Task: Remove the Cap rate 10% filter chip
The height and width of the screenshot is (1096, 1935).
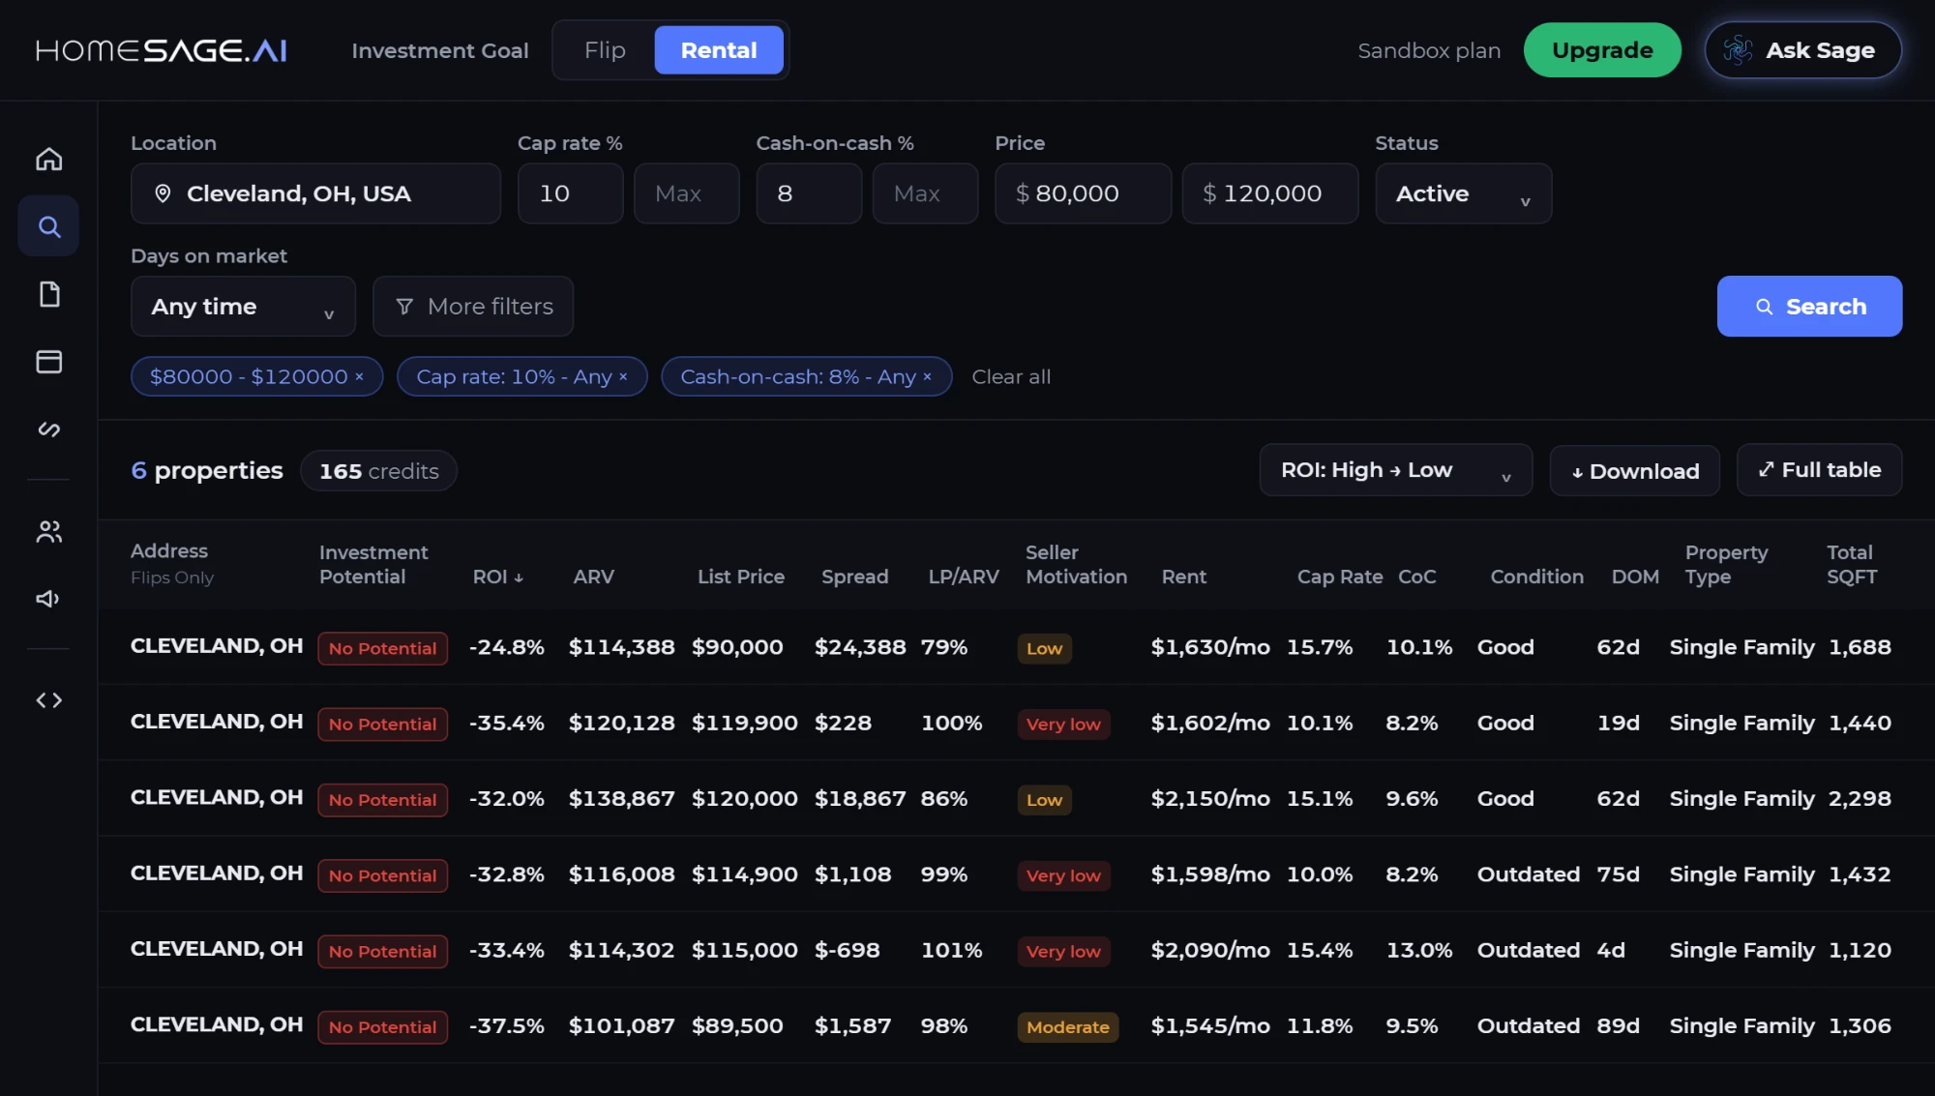Action: [x=623, y=377]
